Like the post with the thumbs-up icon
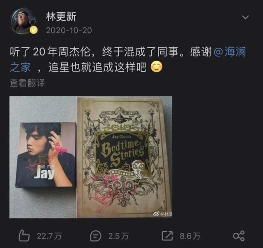 coord(24,236)
